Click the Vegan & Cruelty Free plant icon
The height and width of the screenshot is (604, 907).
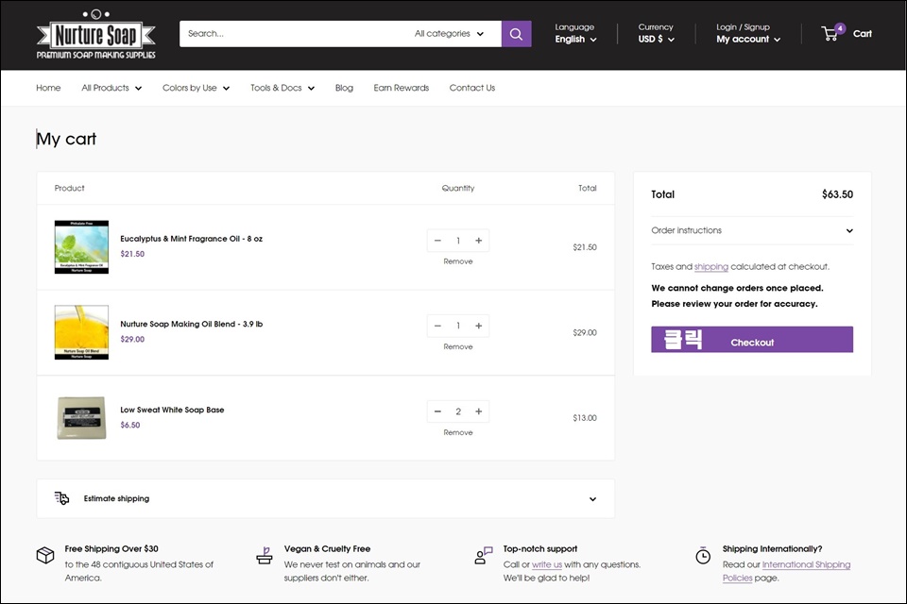click(265, 555)
